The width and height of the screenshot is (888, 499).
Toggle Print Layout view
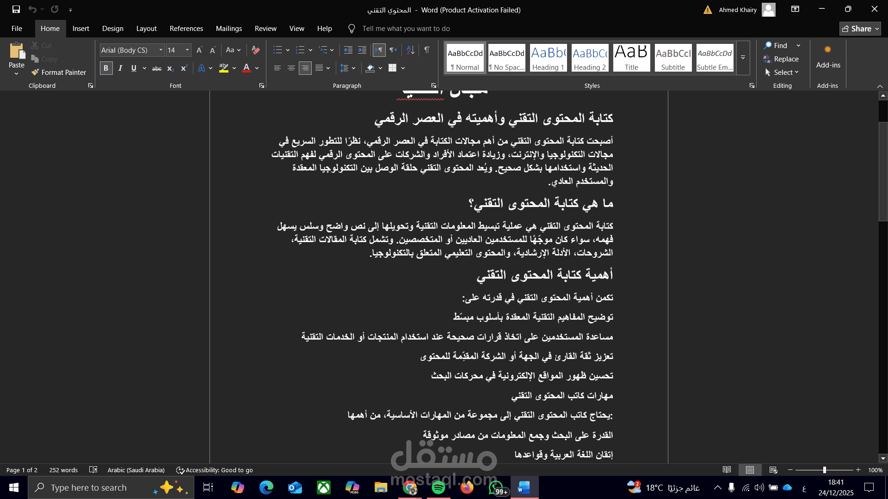tap(750, 470)
